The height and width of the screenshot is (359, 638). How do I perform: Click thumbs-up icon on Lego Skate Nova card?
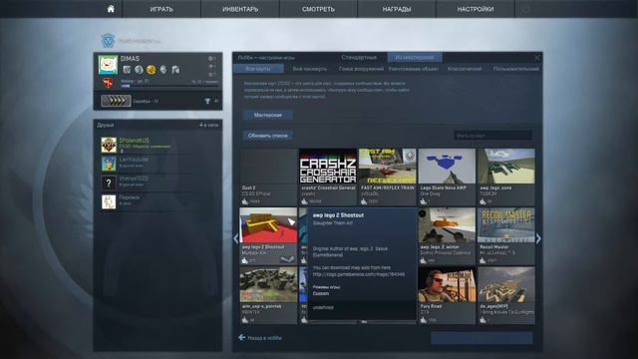coord(423,201)
